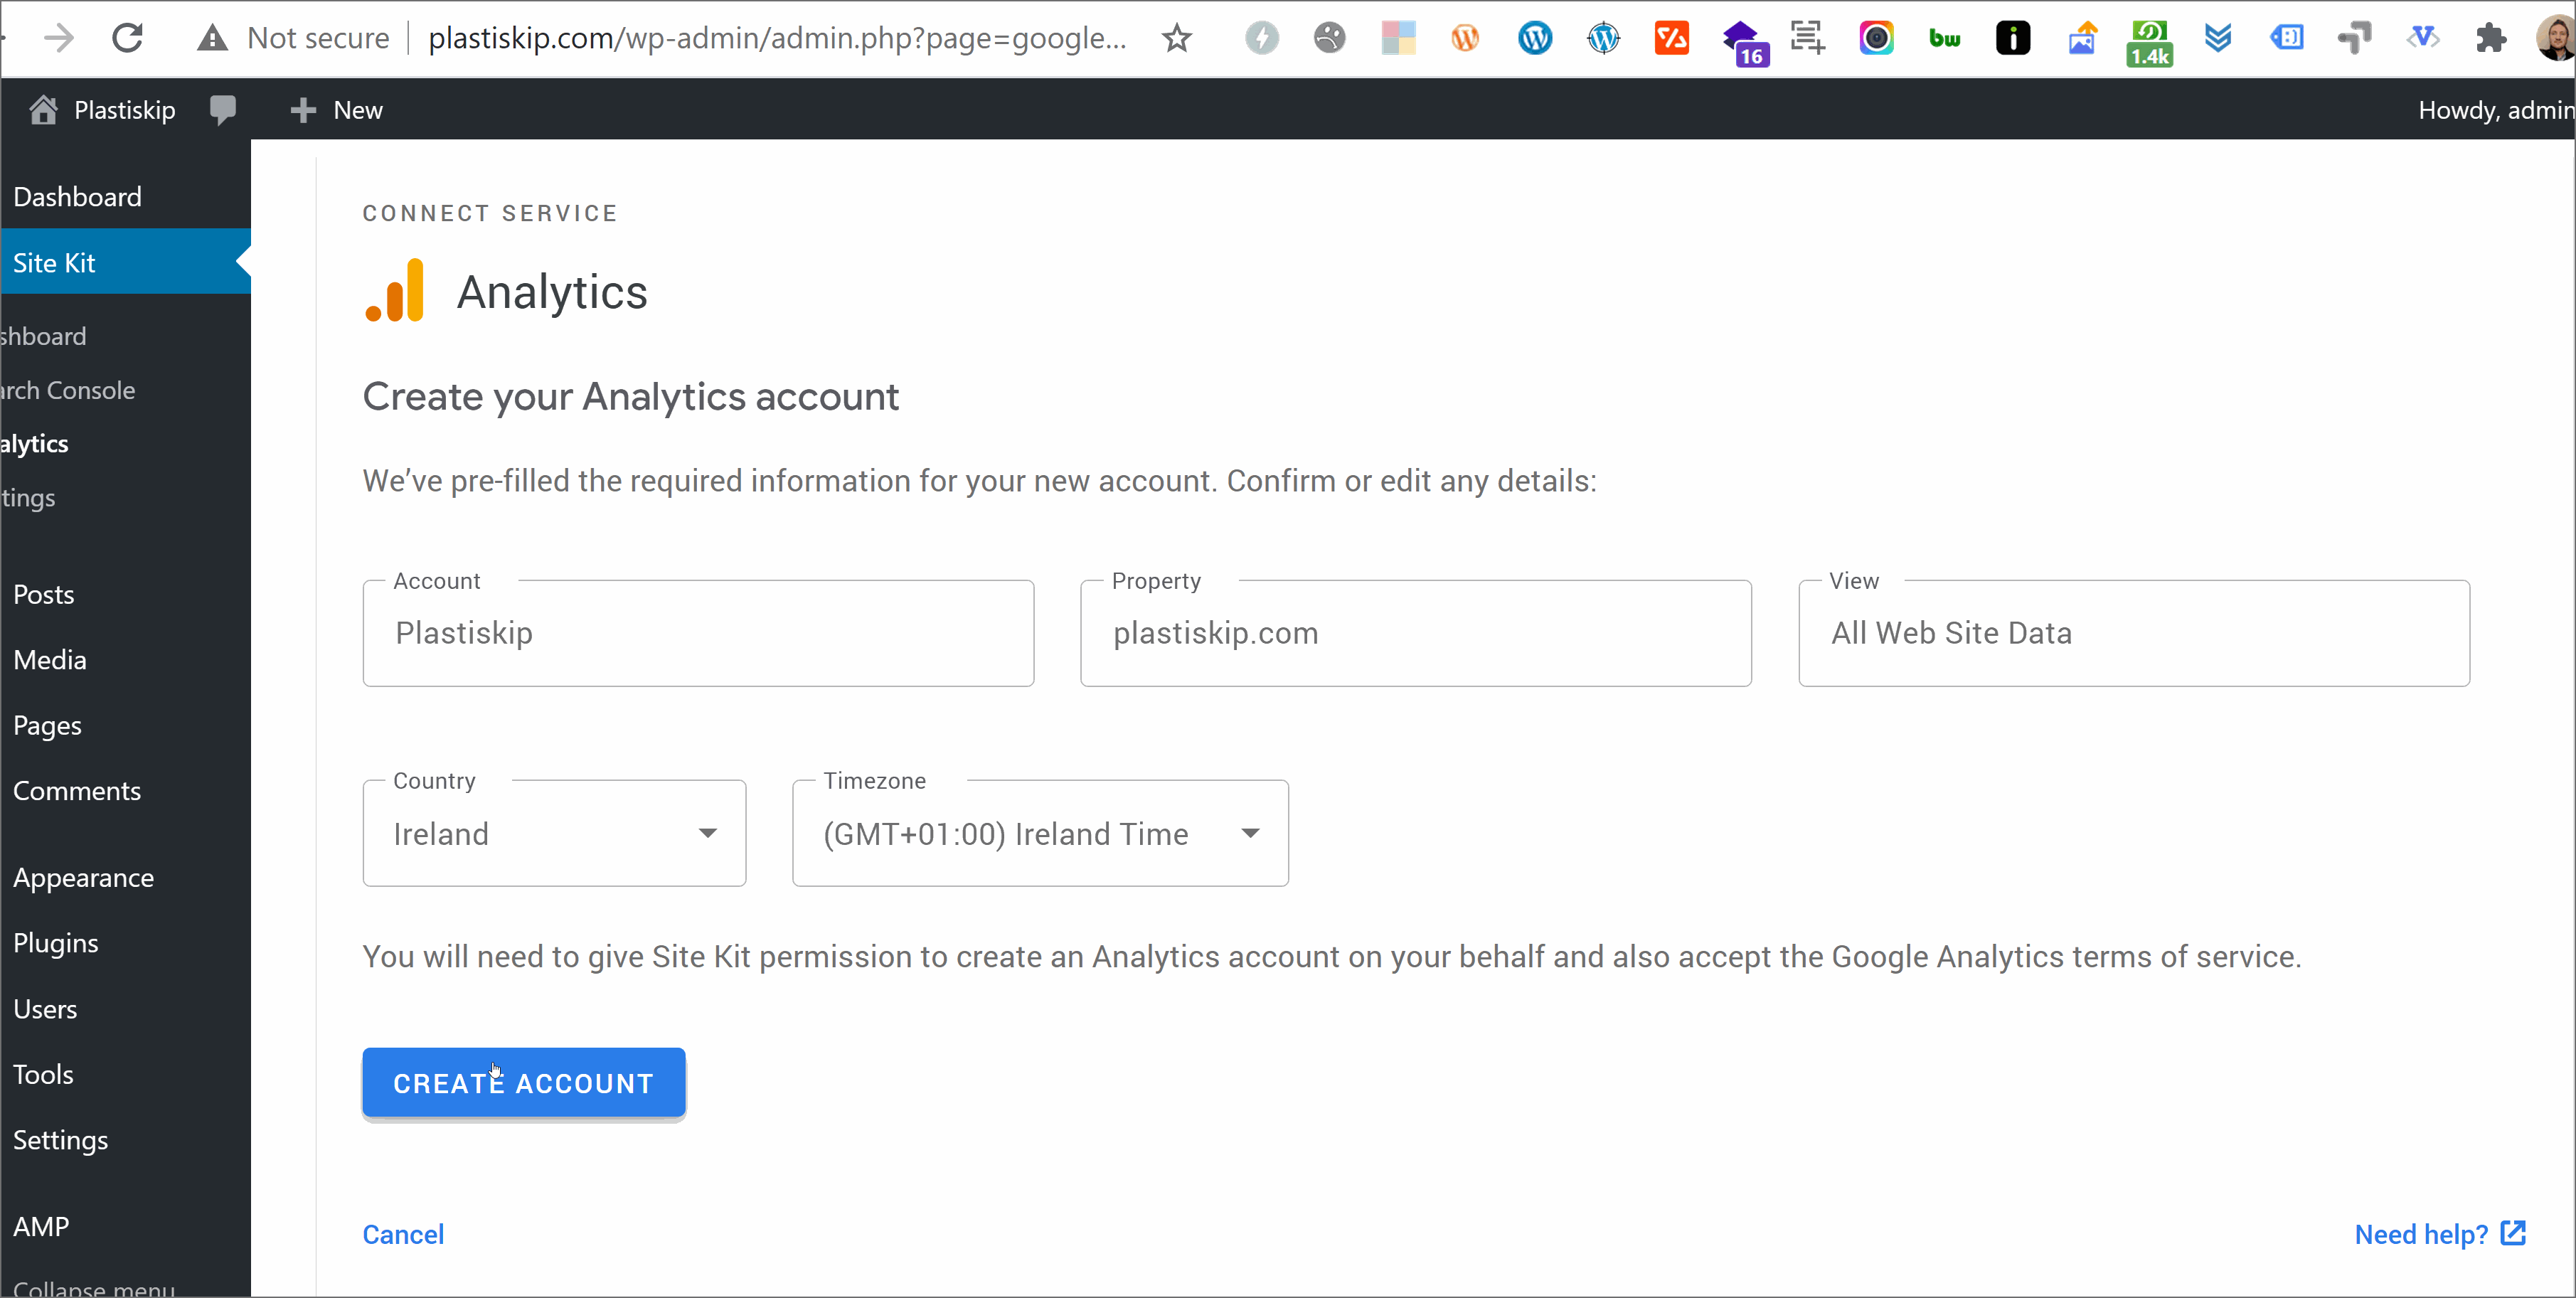Viewport: 2576px width, 1298px height.
Task: Click the grey corner arrows extension icon
Action: pos(2354,38)
